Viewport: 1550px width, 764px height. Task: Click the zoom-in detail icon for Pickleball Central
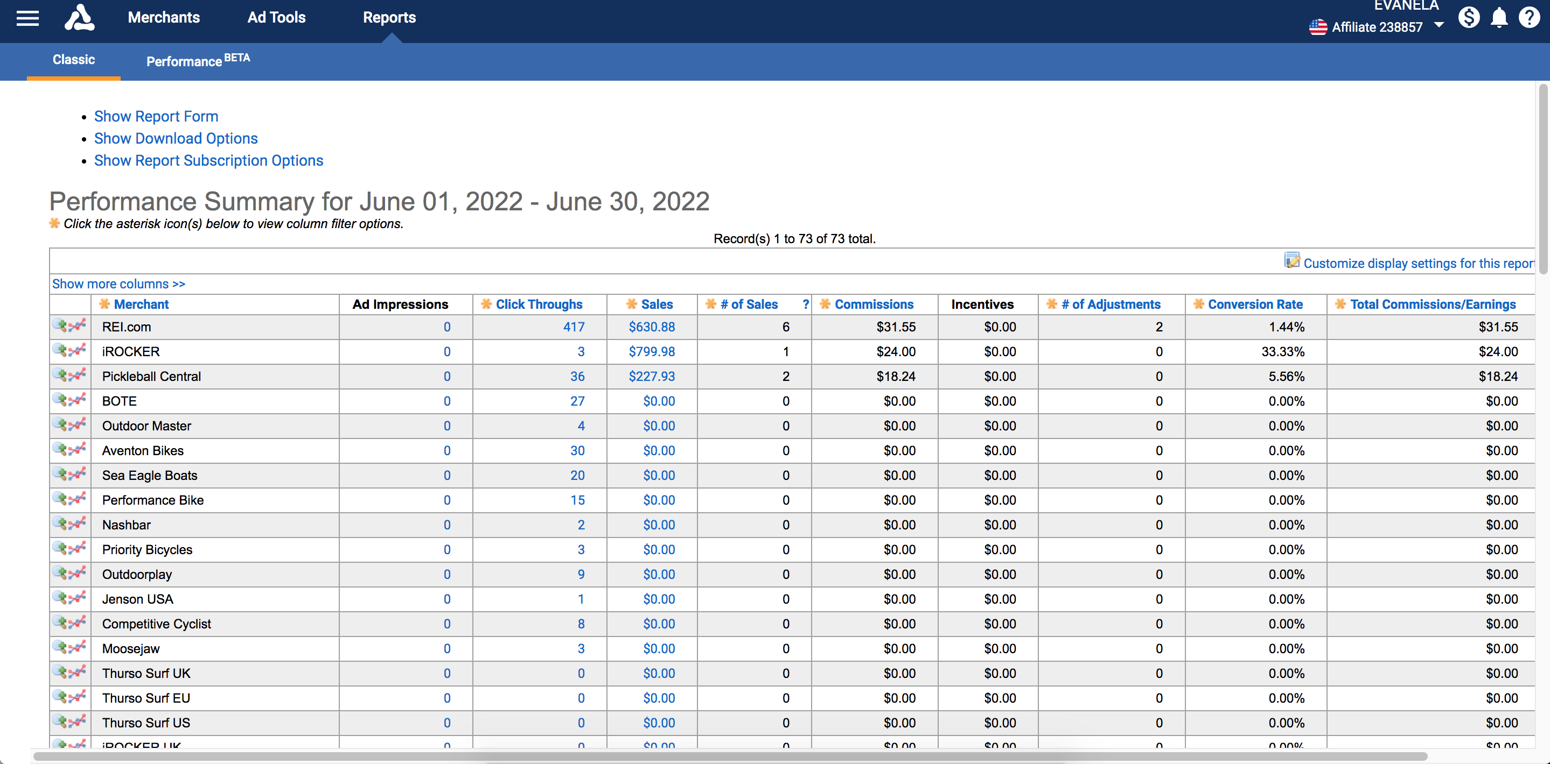[x=60, y=375]
